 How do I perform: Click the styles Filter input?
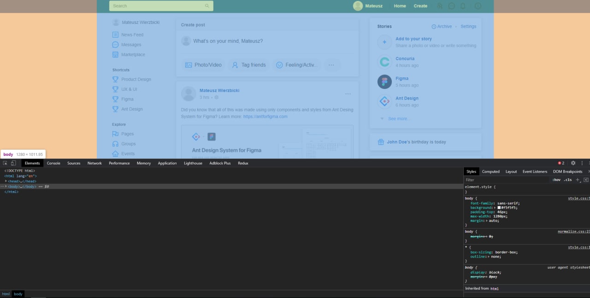[x=507, y=180]
